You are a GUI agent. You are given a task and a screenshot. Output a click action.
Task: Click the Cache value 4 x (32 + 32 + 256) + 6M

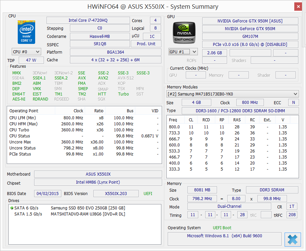[x=116, y=60]
